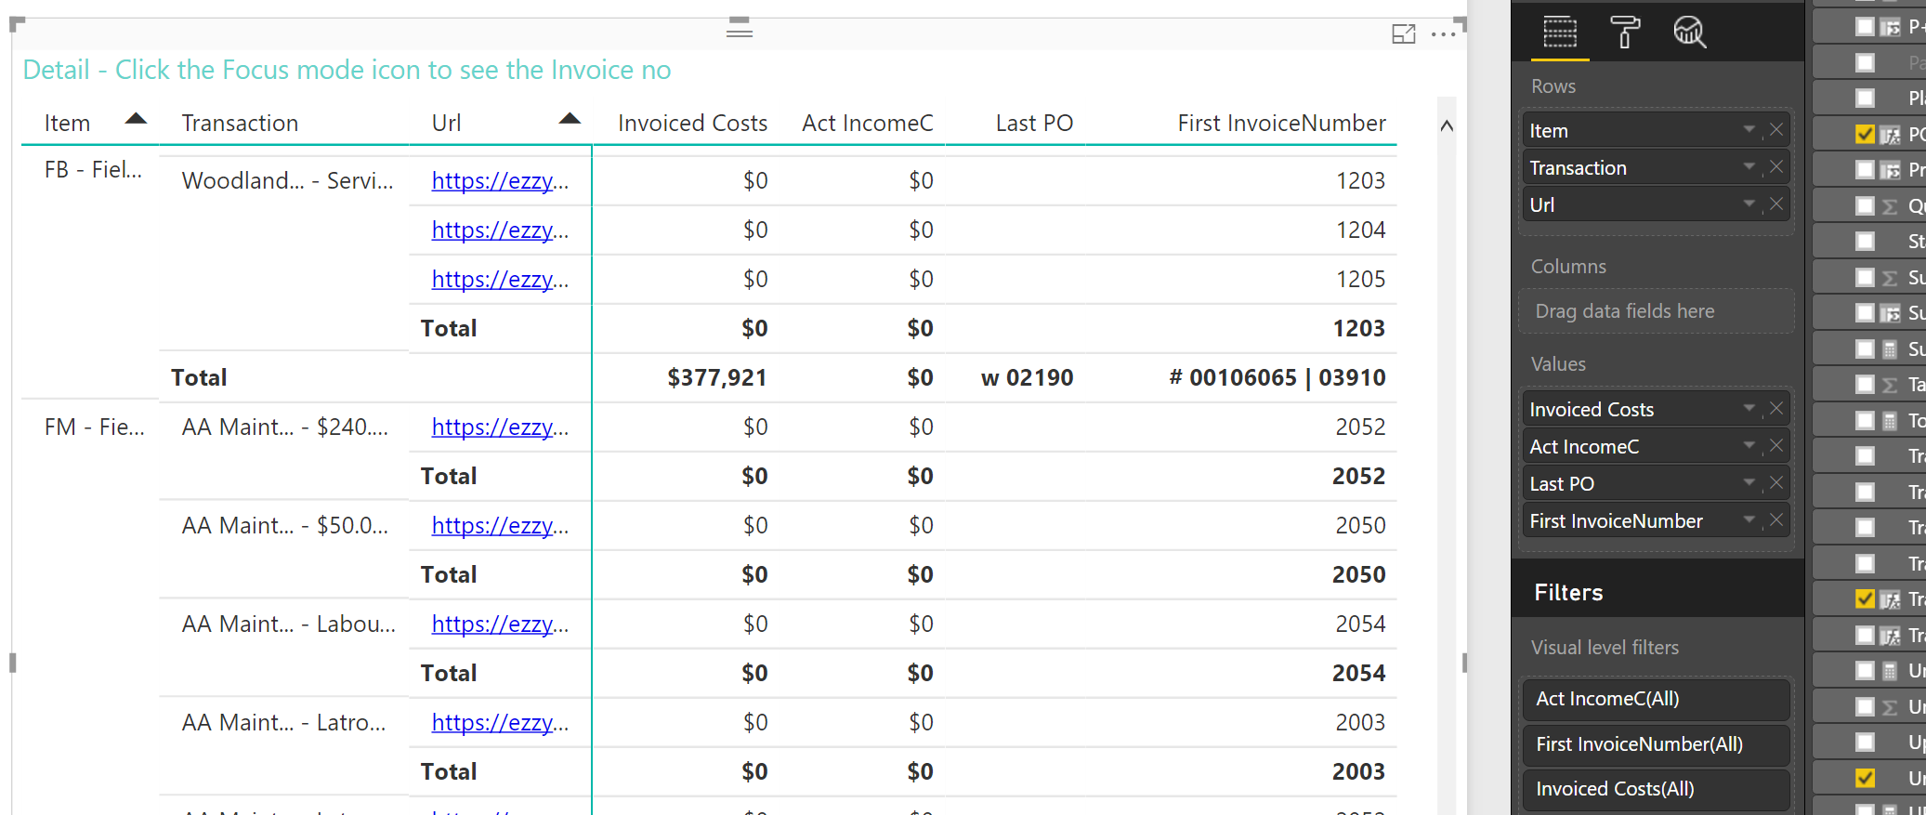Open the ezzy link for invoice 2052
The image size is (1926, 815).
click(500, 427)
